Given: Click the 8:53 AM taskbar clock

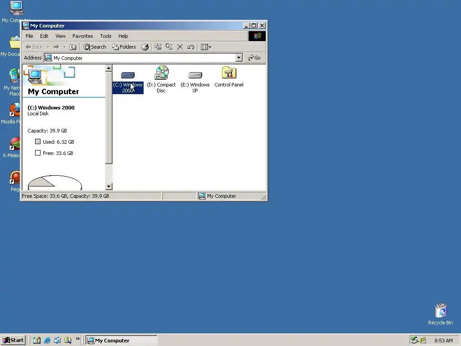Looking at the screenshot, I should (443, 341).
